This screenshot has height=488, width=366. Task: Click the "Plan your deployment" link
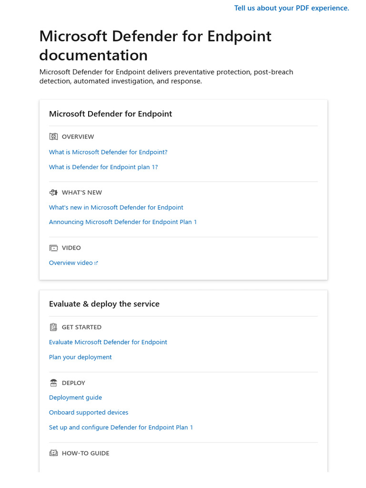pyautogui.click(x=81, y=357)
